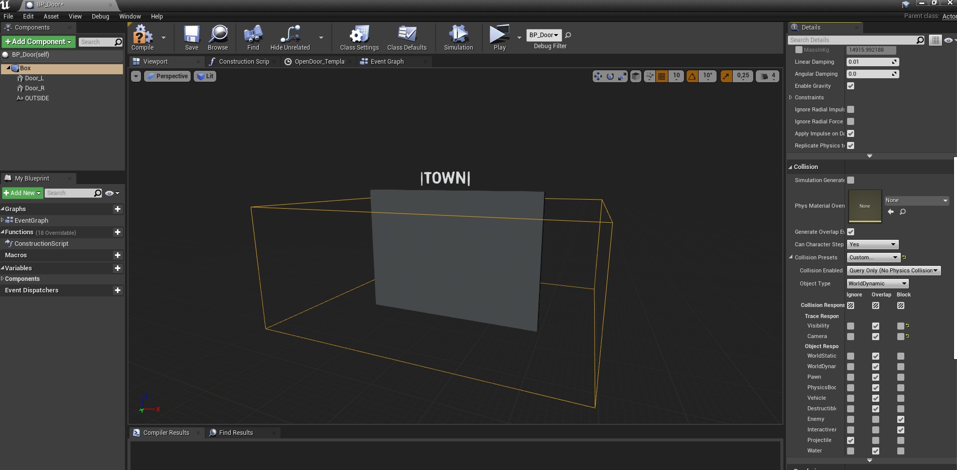This screenshot has width=957, height=470.
Task: Click the Compile blueprint icon
Action: coord(143,35)
